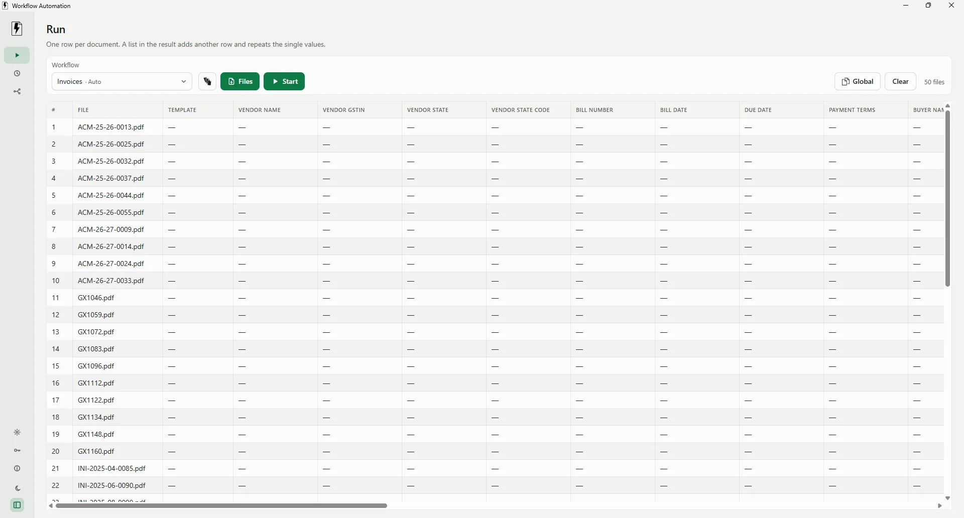This screenshot has width=964, height=518.
Task: Select the ACM-25-26-0044.pdf file
Action: click(x=111, y=196)
